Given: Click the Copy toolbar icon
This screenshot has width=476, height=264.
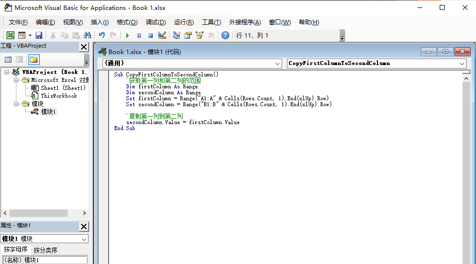Looking at the screenshot, I should point(64,35).
